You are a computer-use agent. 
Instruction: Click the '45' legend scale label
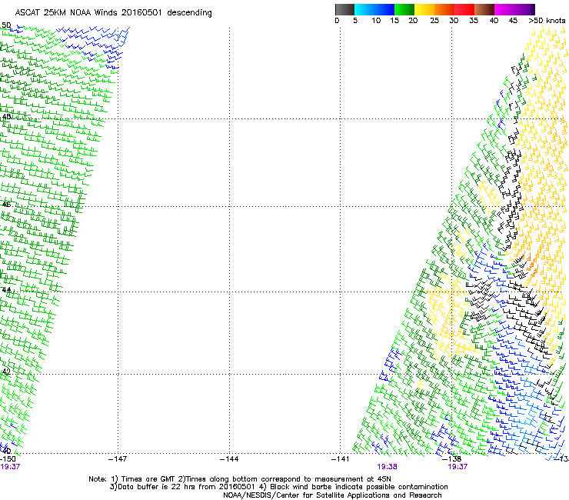pos(513,21)
